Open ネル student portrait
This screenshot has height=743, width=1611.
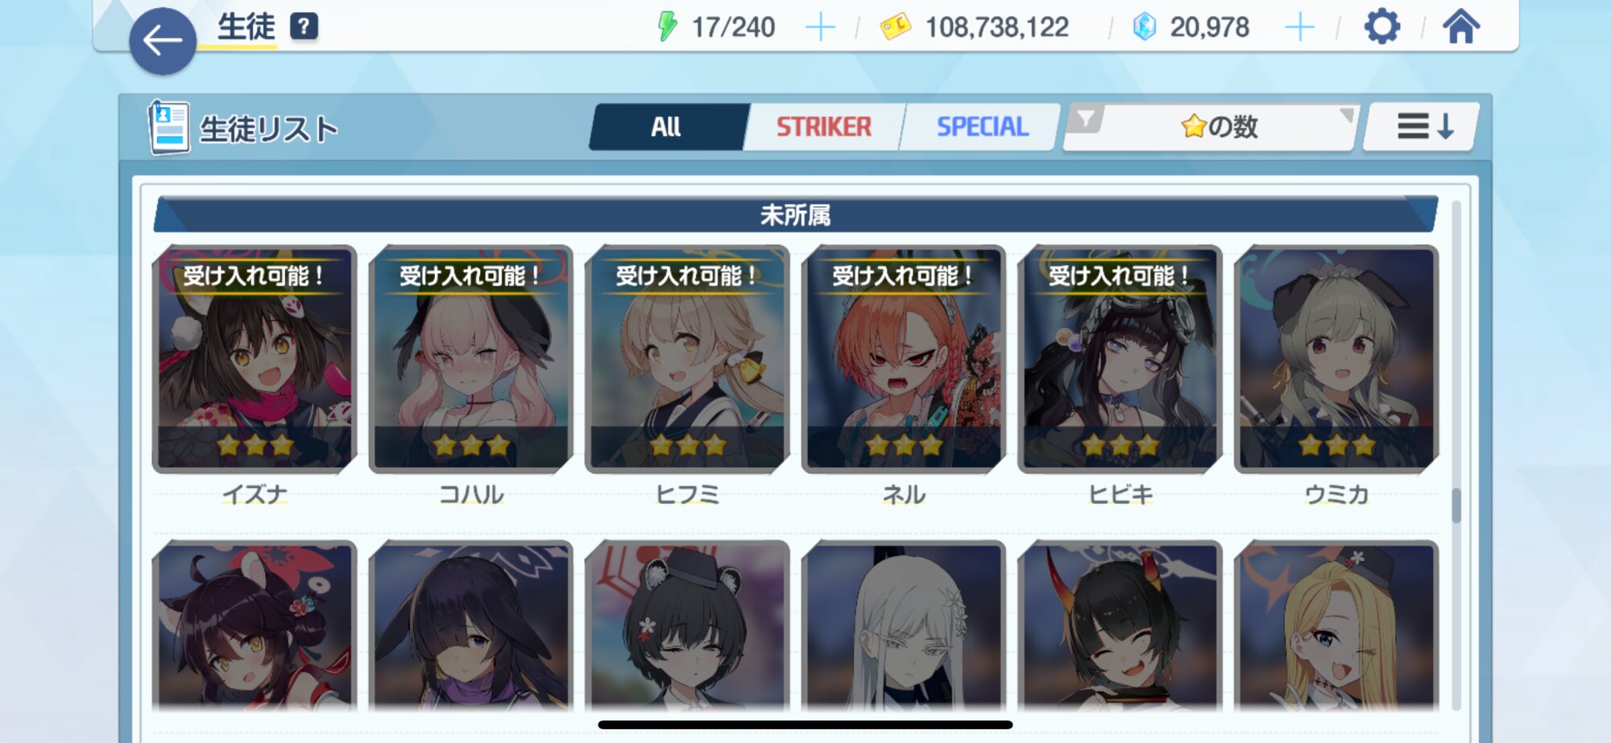coord(904,359)
